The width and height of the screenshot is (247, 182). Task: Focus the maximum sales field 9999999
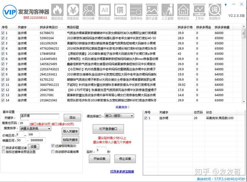[38, 140]
